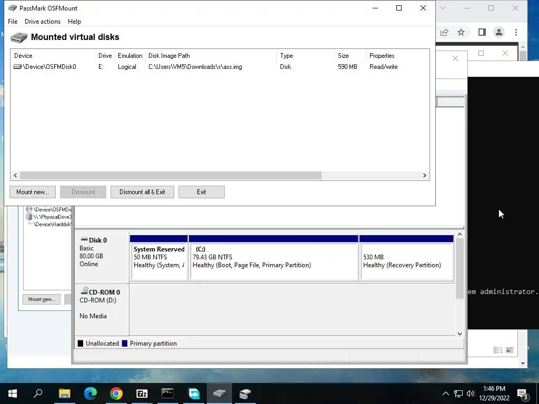Bookmark the page with Chrome star icon
This screenshot has width=539, height=404.
pyautogui.click(x=461, y=32)
